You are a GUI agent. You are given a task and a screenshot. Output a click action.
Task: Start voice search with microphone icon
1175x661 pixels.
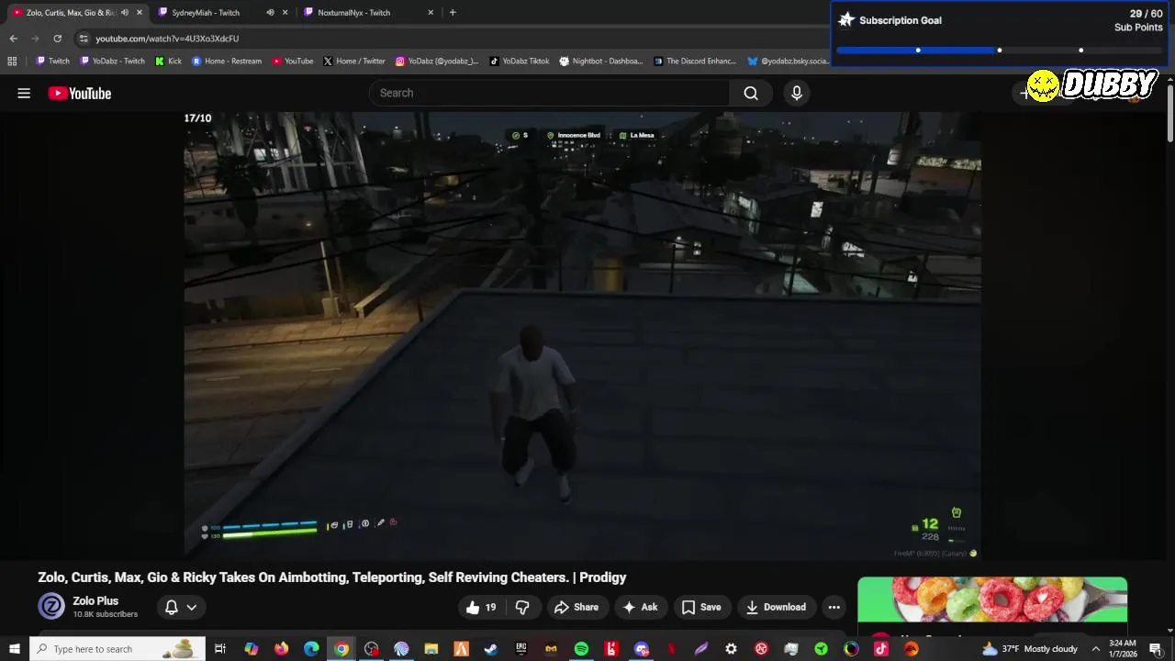797,93
